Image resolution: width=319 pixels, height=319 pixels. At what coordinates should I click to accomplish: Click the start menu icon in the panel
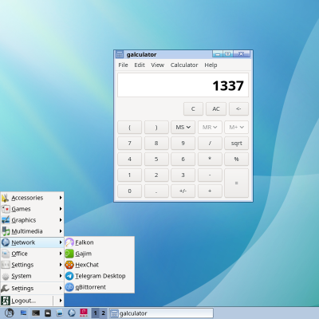tap(10, 313)
